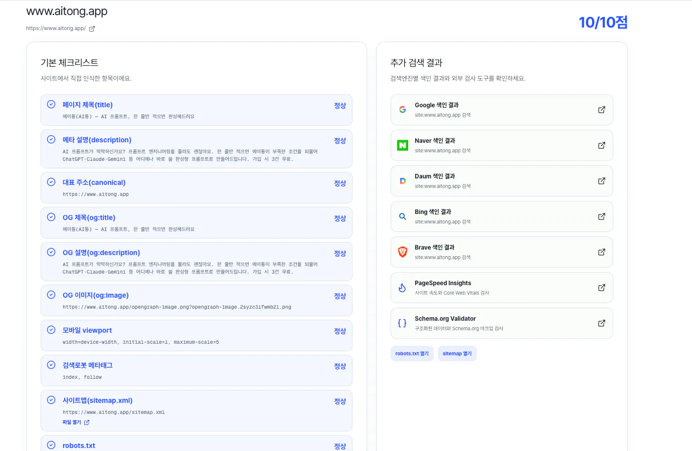Open Brave 색인 결과 link title
This screenshot has height=451, width=692.
click(435, 248)
